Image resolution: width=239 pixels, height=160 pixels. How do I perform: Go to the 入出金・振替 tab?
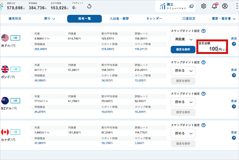(119, 19)
